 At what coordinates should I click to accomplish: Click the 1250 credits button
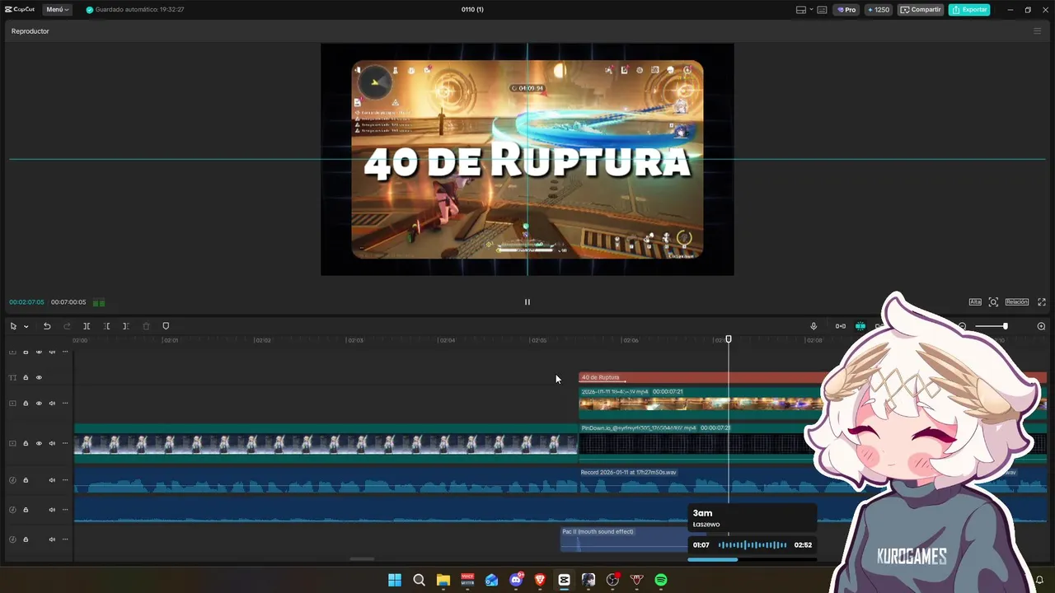click(x=878, y=10)
